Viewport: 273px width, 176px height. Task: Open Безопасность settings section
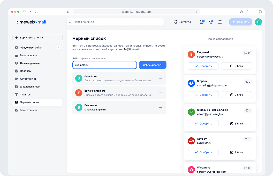point(29,55)
